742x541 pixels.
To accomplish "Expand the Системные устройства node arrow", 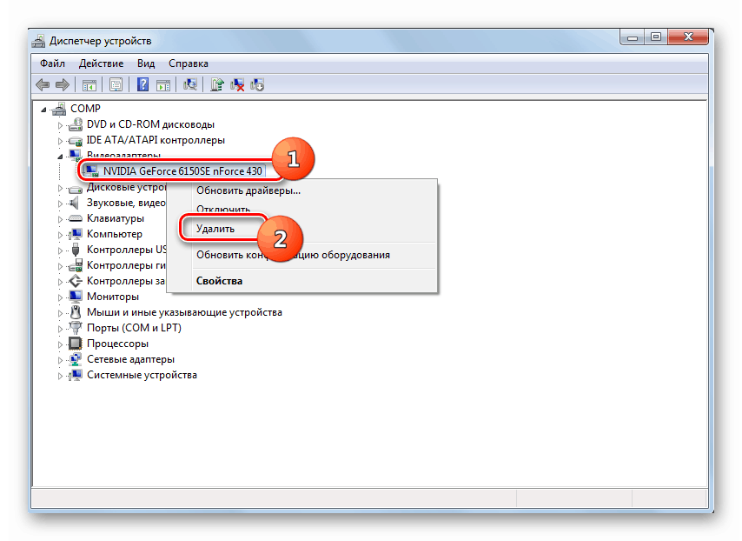I will [x=60, y=375].
